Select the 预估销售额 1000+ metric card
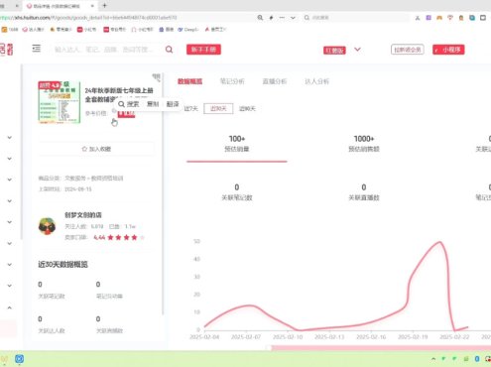Viewport: 491px width, 367px height. tap(364, 144)
